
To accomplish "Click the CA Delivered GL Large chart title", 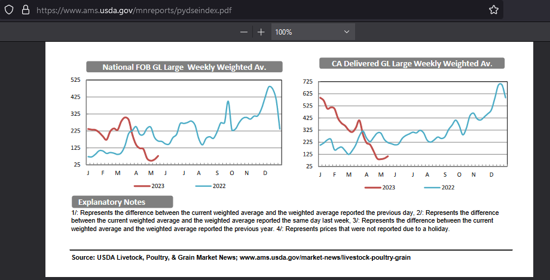I will tap(412, 63).
